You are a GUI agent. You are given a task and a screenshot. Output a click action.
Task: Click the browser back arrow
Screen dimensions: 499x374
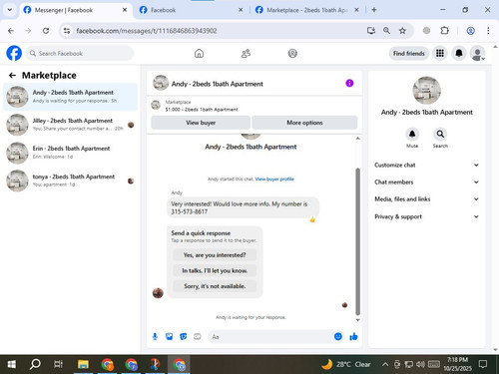click(11, 31)
